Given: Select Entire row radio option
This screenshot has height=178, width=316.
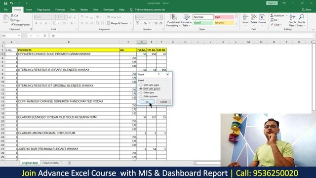Looking at the screenshot, I should point(141,92).
